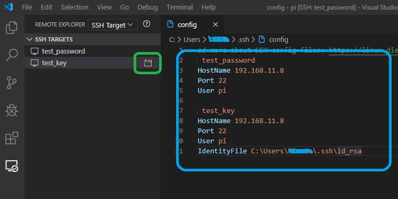
Task: Open the Search view in activity bar
Action: coord(12,55)
